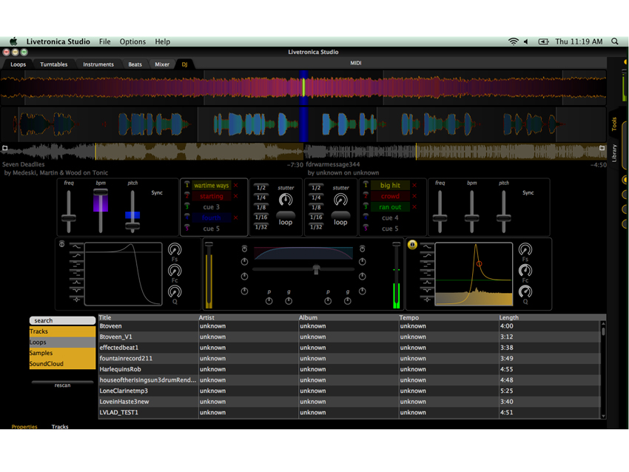Click the Fc knob on right deck filter
Screen dimensions: 629x472
point(525,271)
